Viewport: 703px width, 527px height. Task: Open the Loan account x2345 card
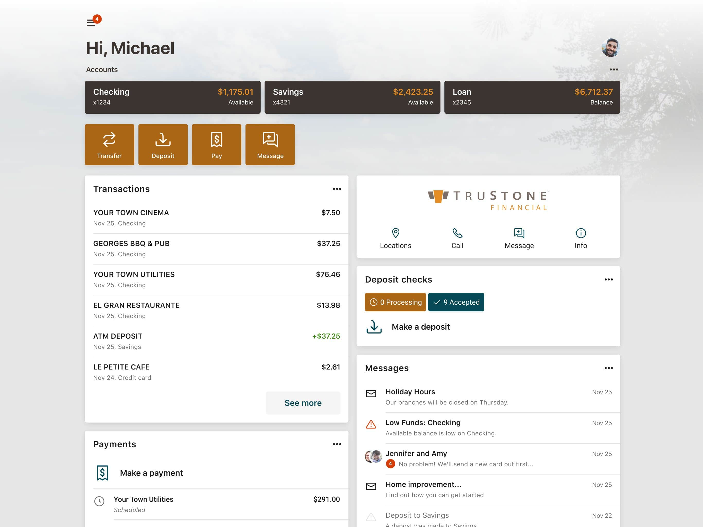(532, 97)
